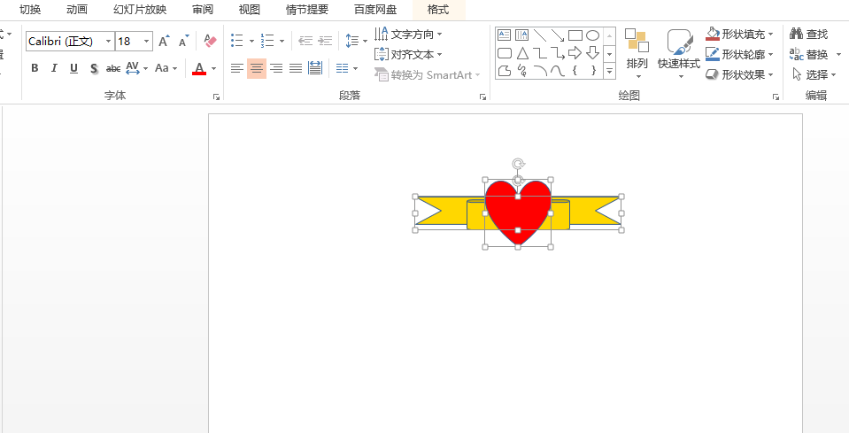
Task: Apply numbered list
Action: (267, 41)
